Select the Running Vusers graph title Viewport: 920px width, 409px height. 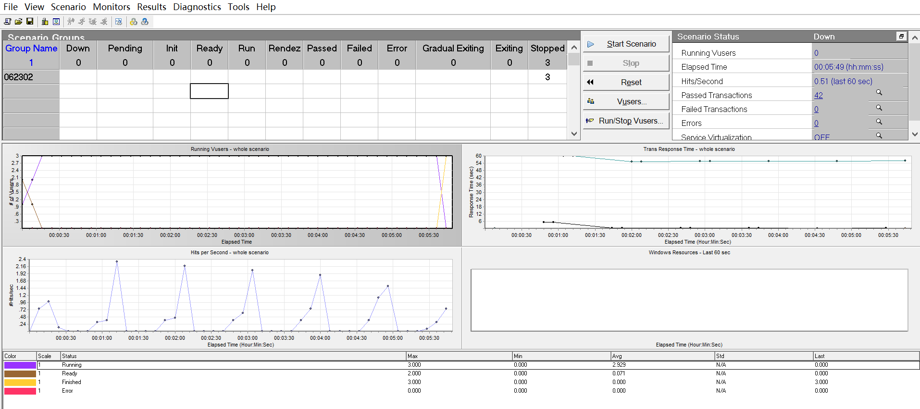point(230,149)
